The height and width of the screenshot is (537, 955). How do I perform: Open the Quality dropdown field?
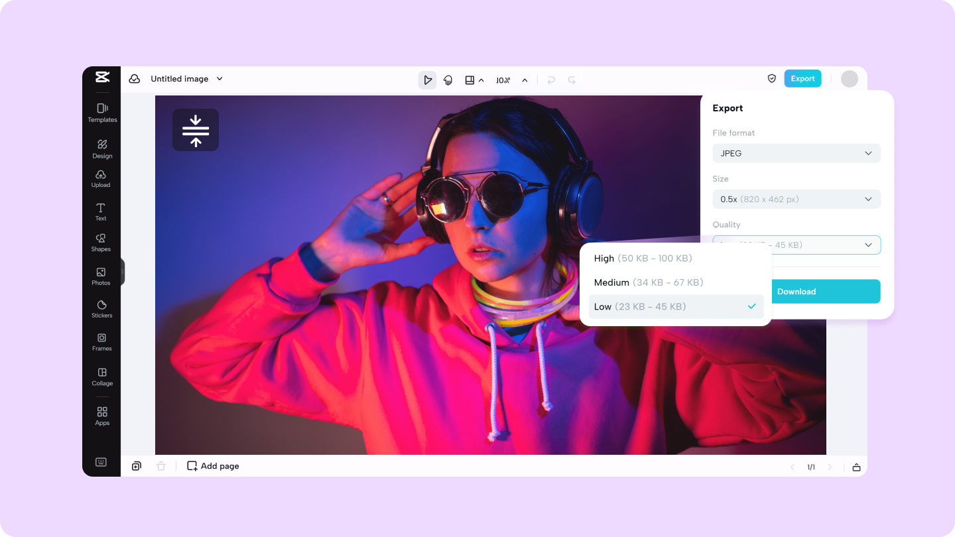pos(796,245)
